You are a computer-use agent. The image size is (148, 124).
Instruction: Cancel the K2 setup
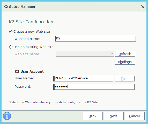point(135,116)
